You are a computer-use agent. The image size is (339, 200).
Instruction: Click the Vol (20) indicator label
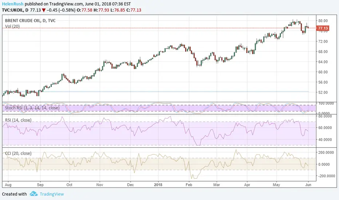tap(12, 27)
